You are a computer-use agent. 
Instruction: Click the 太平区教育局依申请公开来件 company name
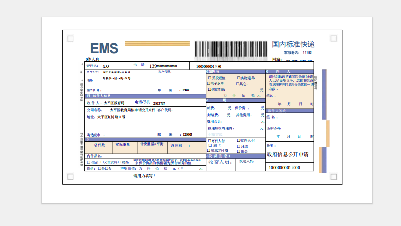click(x=133, y=110)
